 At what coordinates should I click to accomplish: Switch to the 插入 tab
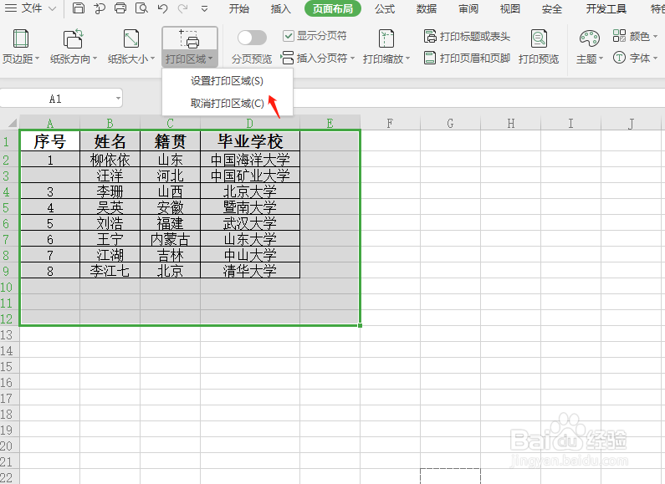(x=281, y=8)
